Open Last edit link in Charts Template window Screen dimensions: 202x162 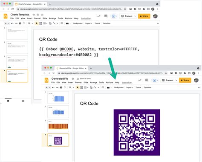tap(87, 18)
